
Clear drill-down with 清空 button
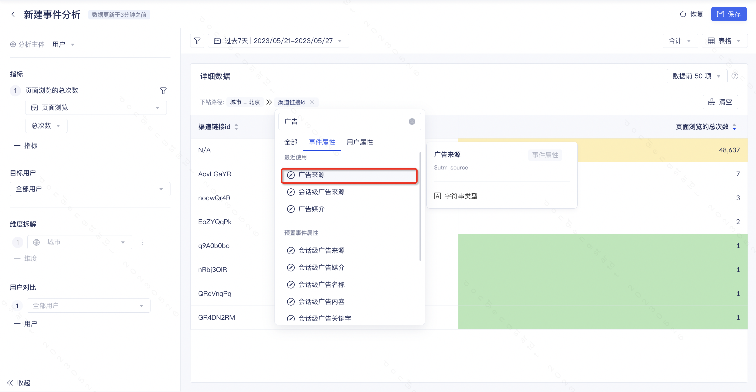tap(720, 102)
